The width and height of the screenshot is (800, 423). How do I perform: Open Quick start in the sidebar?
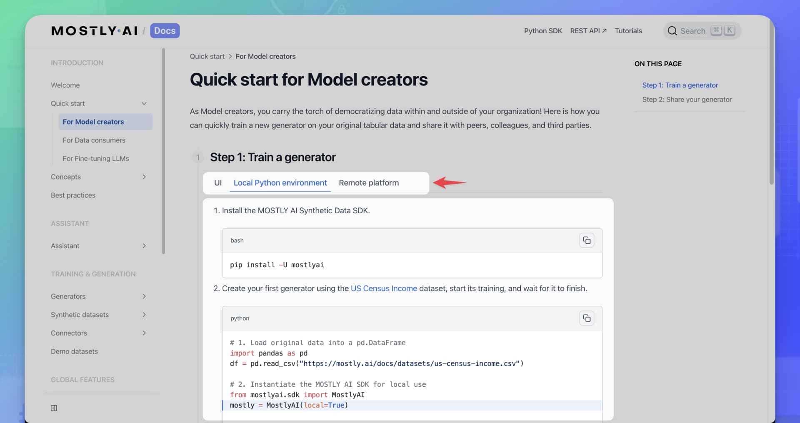coord(68,103)
